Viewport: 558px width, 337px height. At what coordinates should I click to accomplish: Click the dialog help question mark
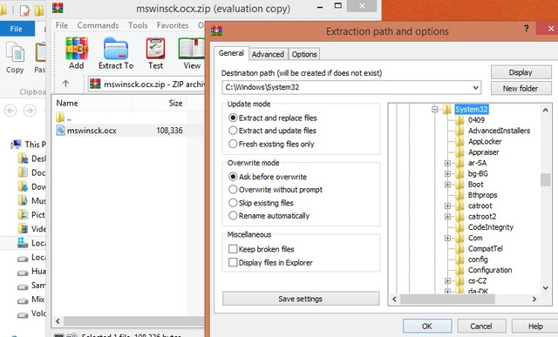point(527,29)
